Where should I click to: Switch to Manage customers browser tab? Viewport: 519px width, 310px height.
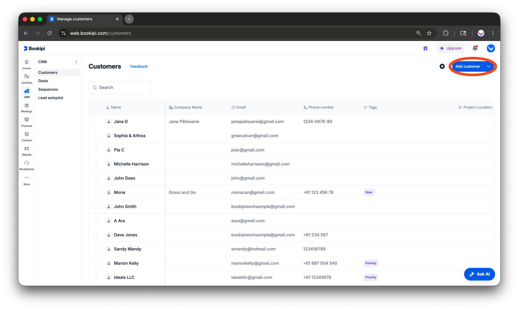pyautogui.click(x=85, y=19)
